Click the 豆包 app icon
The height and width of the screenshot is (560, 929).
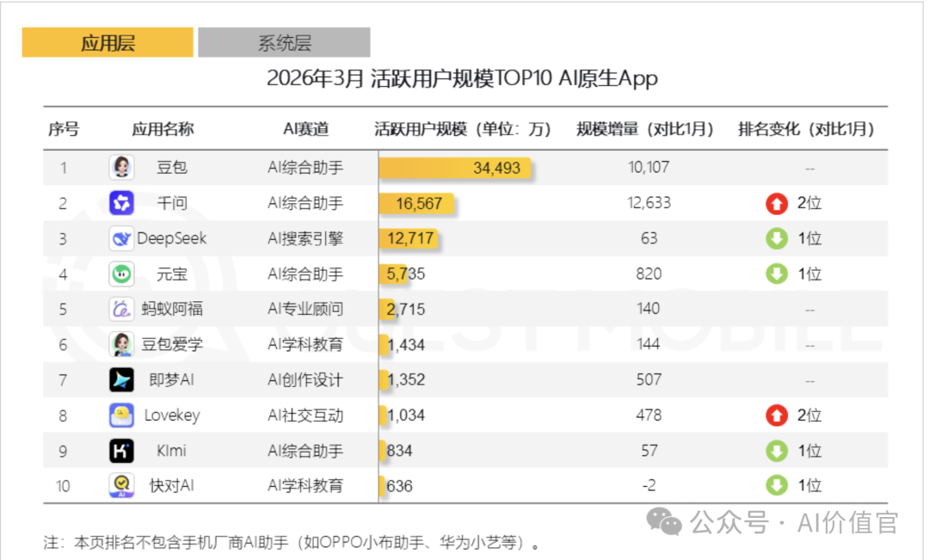121,167
